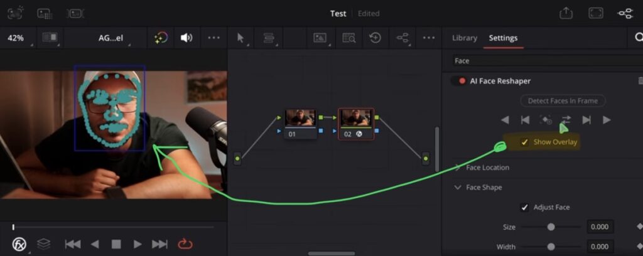Open the fx effects button
Image resolution: width=643 pixels, height=256 pixels.
[x=19, y=245]
